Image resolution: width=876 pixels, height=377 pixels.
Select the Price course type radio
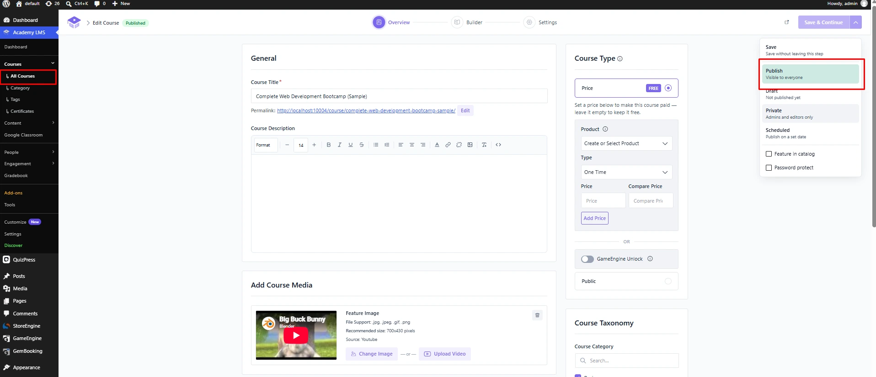pos(668,88)
